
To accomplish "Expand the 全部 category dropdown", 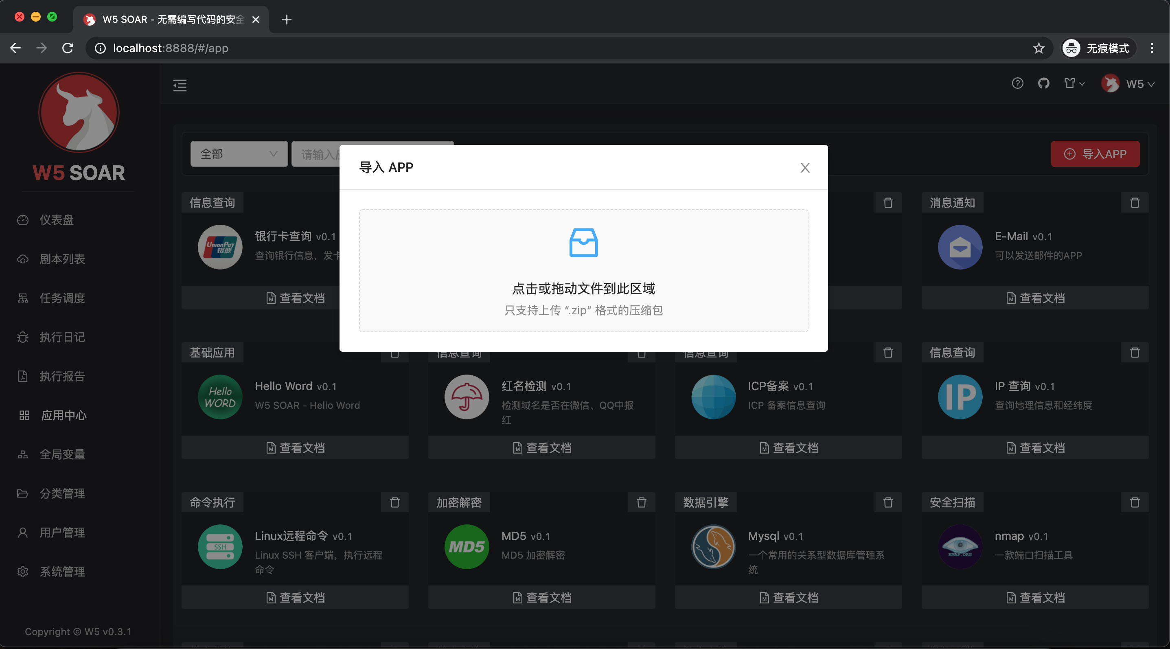I will coord(239,154).
